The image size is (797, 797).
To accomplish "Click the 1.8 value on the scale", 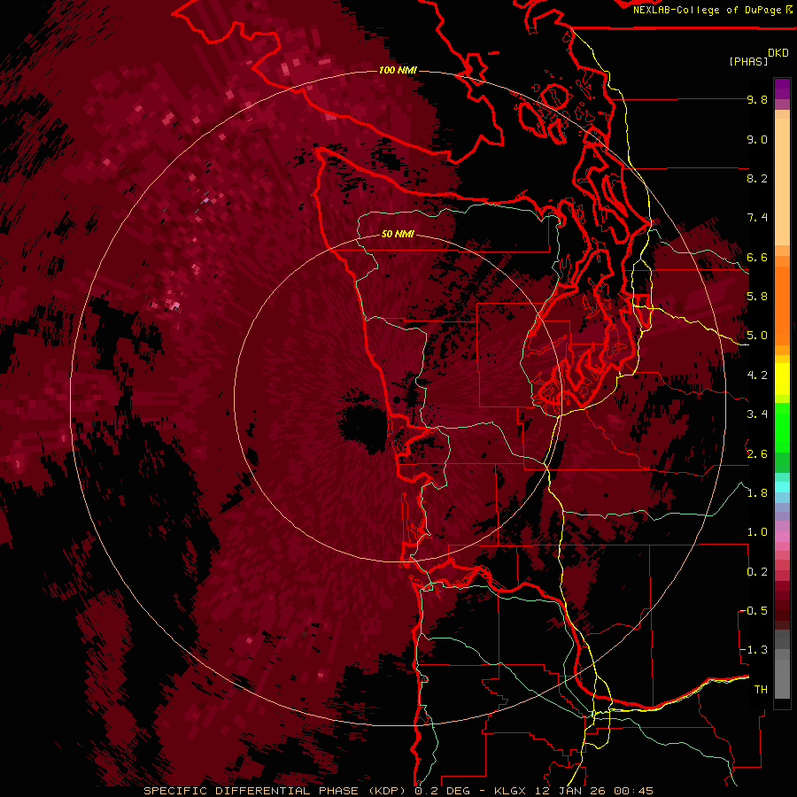I will coord(757,493).
